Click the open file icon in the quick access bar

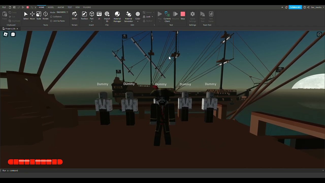pos(14,7)
